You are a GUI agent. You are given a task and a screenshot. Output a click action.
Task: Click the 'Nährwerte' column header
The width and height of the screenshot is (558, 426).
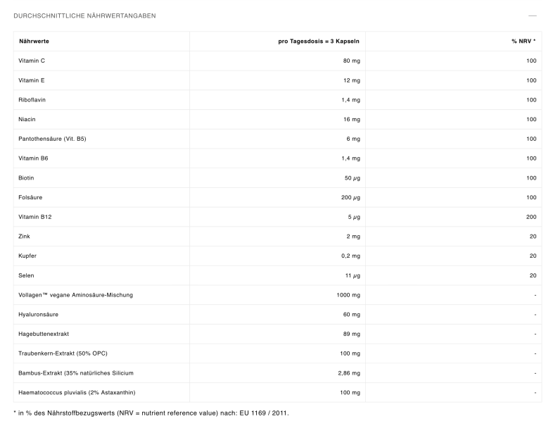click(x=34, y=41)
